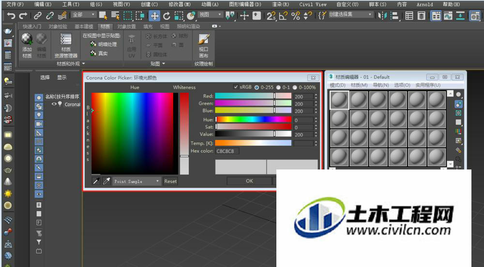Click the Hue rainbow slider
This screenshot has height=267, width=484.
pyautogui.click(x=253, y=119)
